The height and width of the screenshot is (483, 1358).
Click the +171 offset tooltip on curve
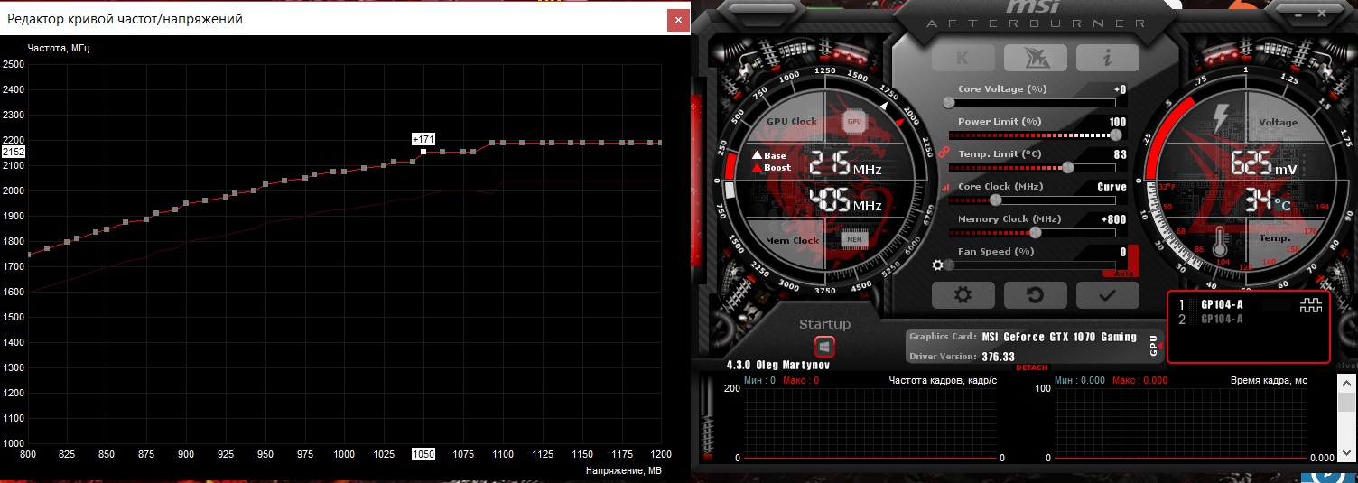point(423,139)
